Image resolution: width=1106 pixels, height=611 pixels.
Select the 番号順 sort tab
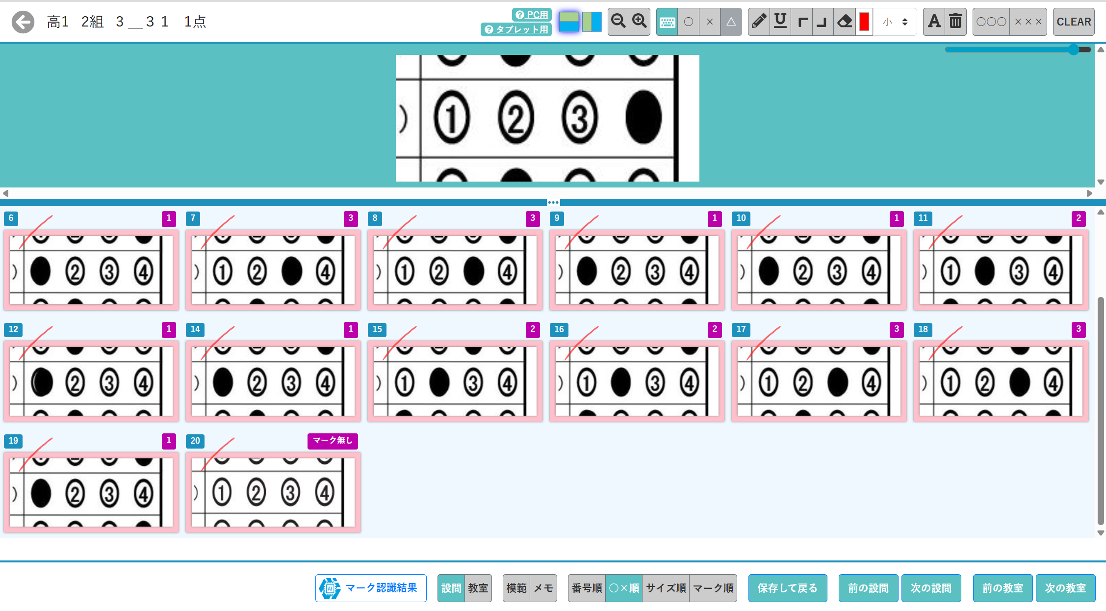point(587,588)
